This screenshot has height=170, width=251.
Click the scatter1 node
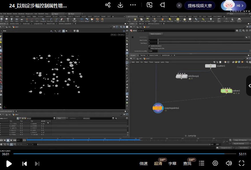click(x=210, y=66)
